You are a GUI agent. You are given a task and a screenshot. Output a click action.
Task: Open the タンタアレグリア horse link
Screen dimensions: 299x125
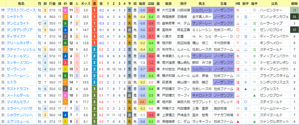(x=20, y=30)
